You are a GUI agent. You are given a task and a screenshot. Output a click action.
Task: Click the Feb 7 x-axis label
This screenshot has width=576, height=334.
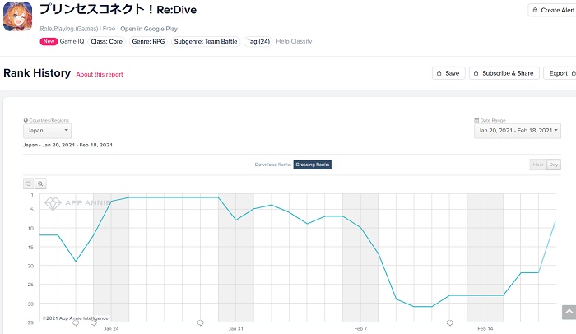coord(360,329)
